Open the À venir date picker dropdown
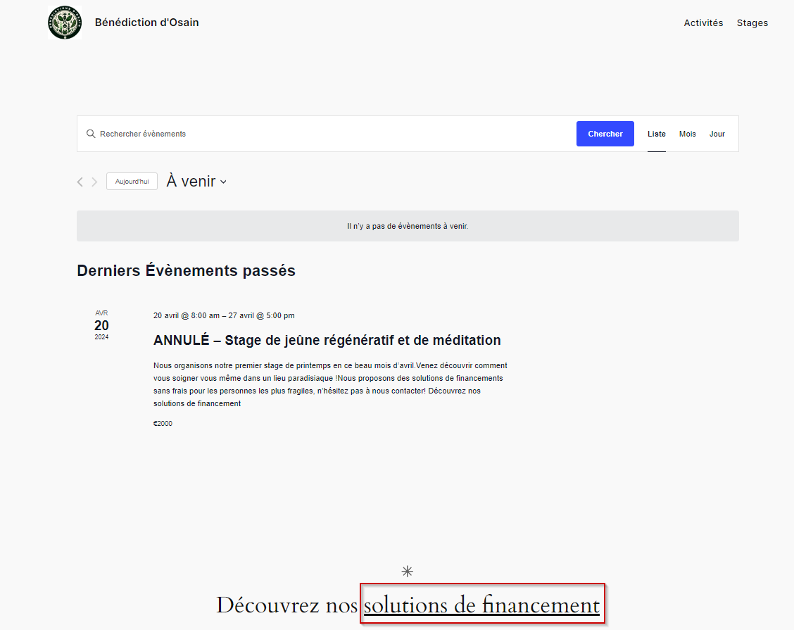 click(x=196, y=182)
